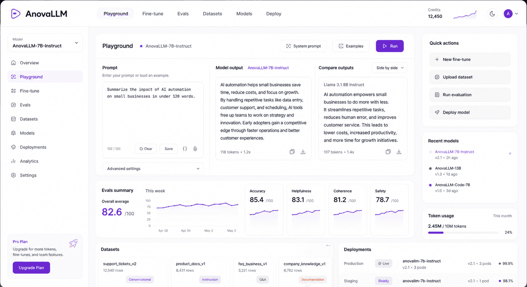This screenshot has height=287, width=527.
Task: Download the Llama 3.1 8B output
Action: (x=399, y=152)
